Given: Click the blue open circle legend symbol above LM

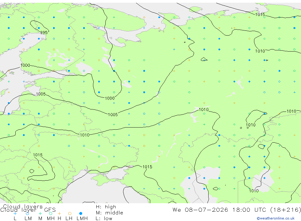Looking at the screenshot, I should pos(27,213).
